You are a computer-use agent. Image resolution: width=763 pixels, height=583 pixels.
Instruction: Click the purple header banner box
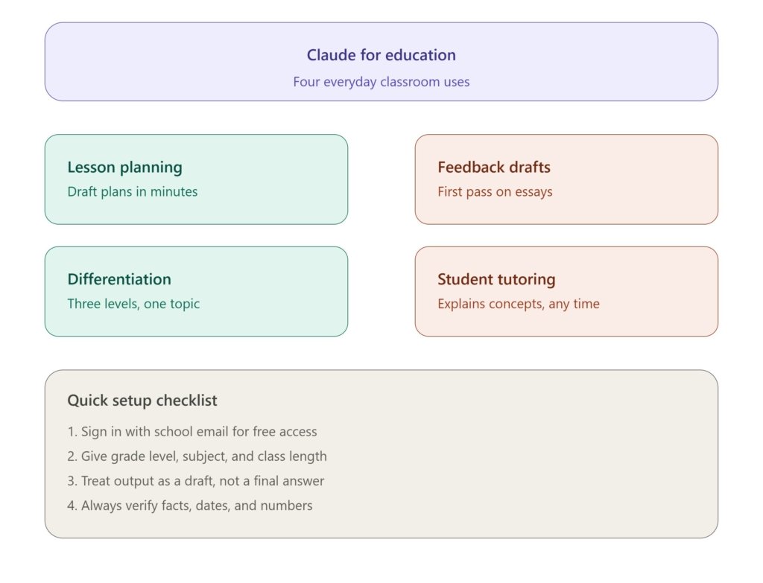[381, 62]
